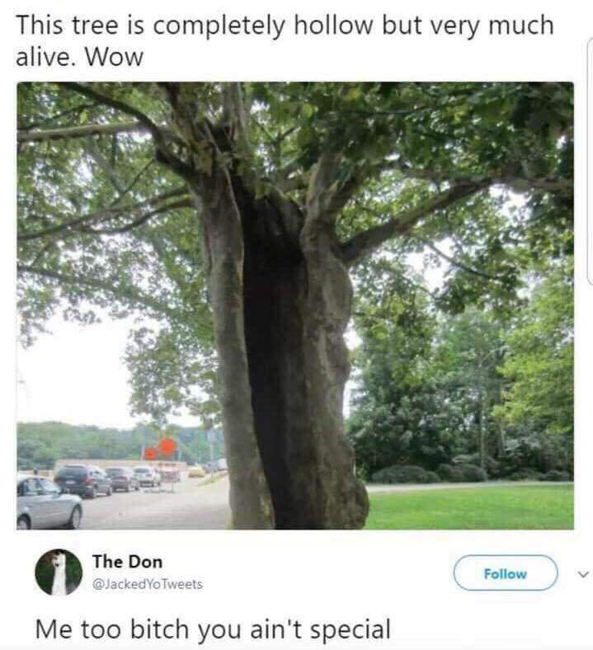Click the orange road signs in the photo
The height and width of the screenshot is (650, 593).
pyautogui.click(x=161, y=450)
